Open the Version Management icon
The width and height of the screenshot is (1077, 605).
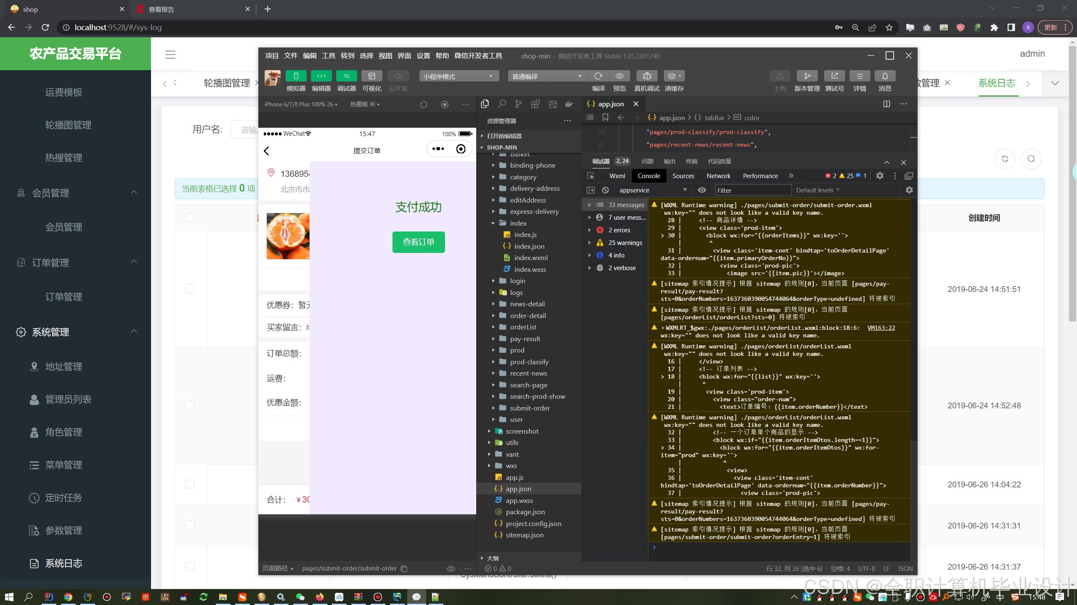click(807, 76)
